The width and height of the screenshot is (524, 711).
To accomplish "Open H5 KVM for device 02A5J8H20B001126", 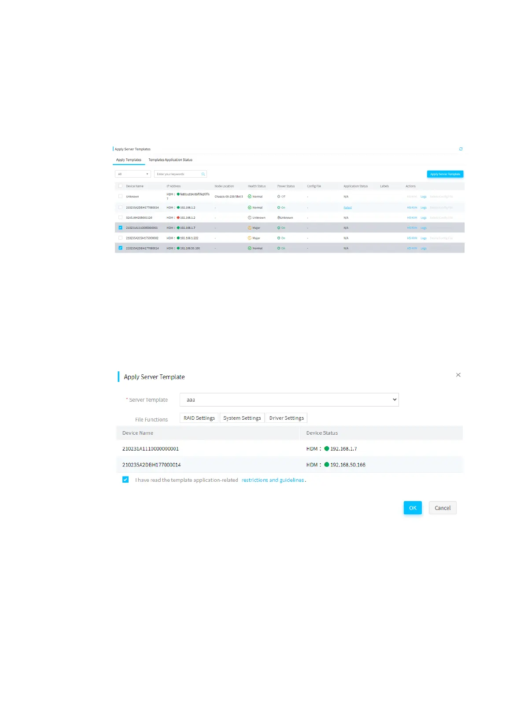I will pyautogui.click(x=412, y=218).
